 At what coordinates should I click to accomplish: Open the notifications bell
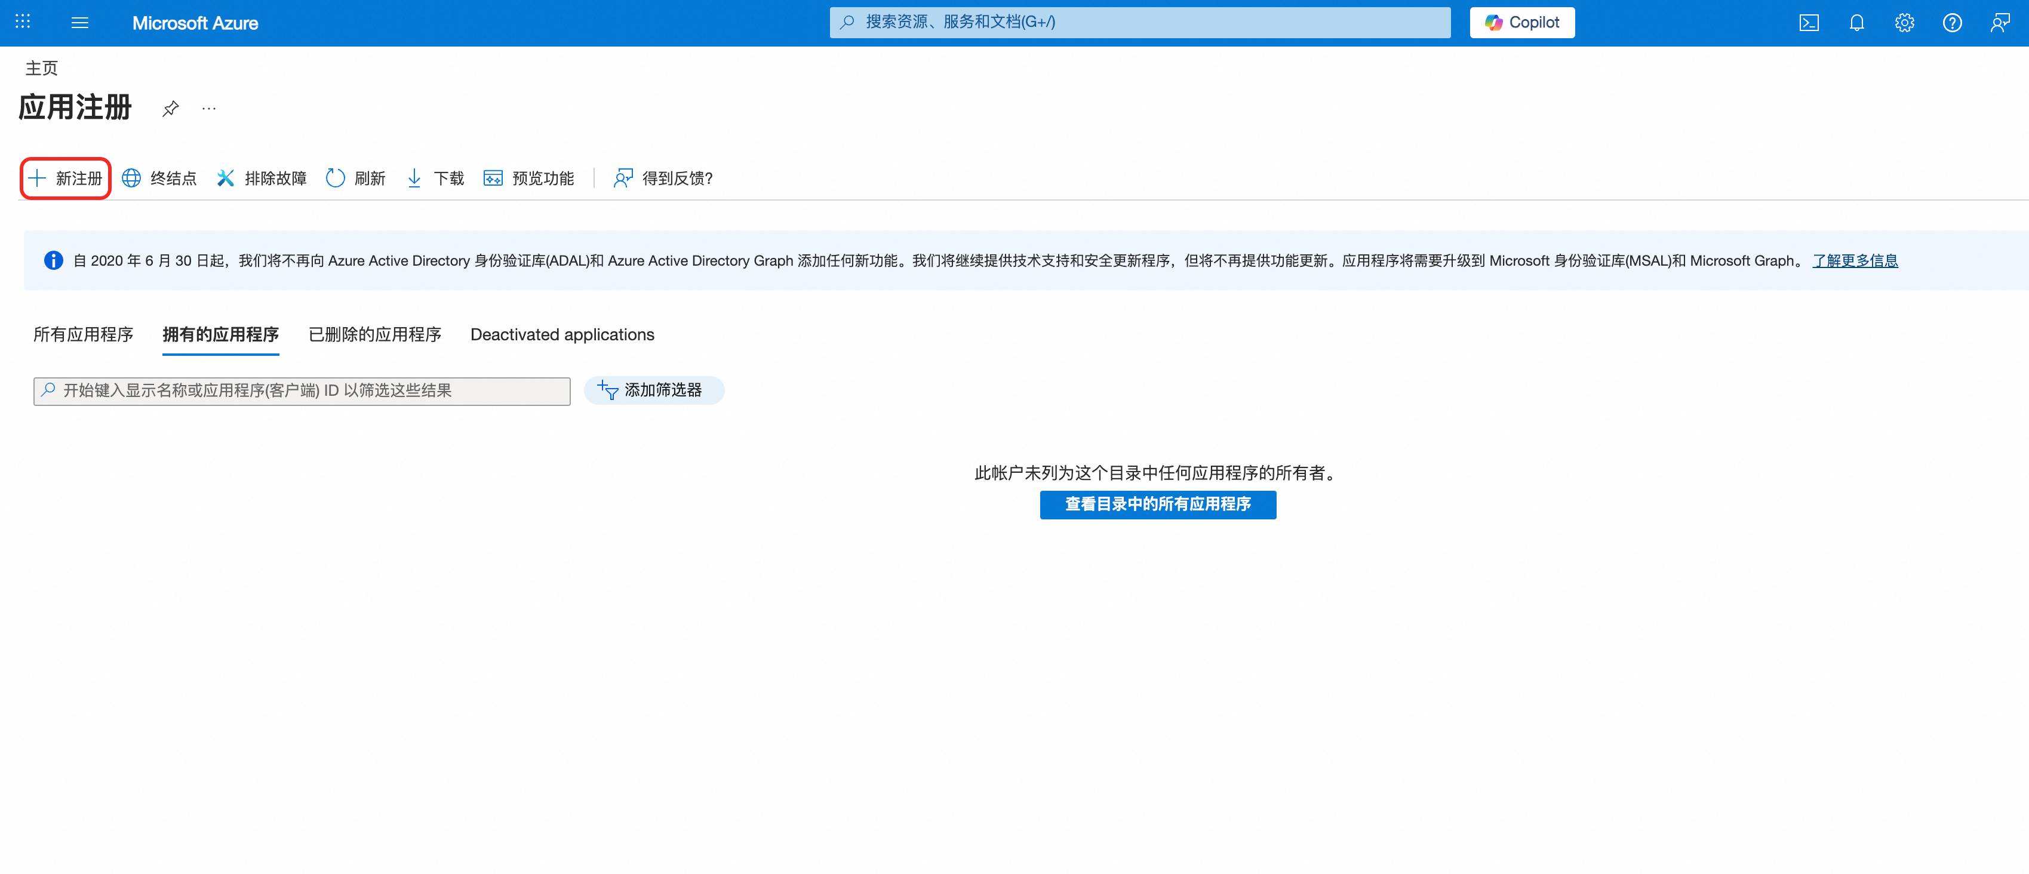pos(1856,23)
